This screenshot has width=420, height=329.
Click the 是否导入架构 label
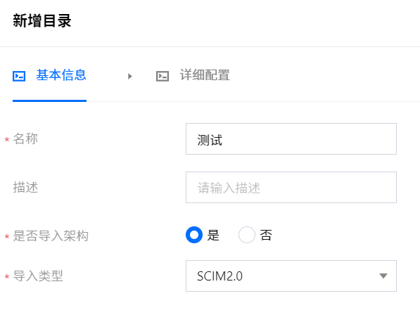51,236
